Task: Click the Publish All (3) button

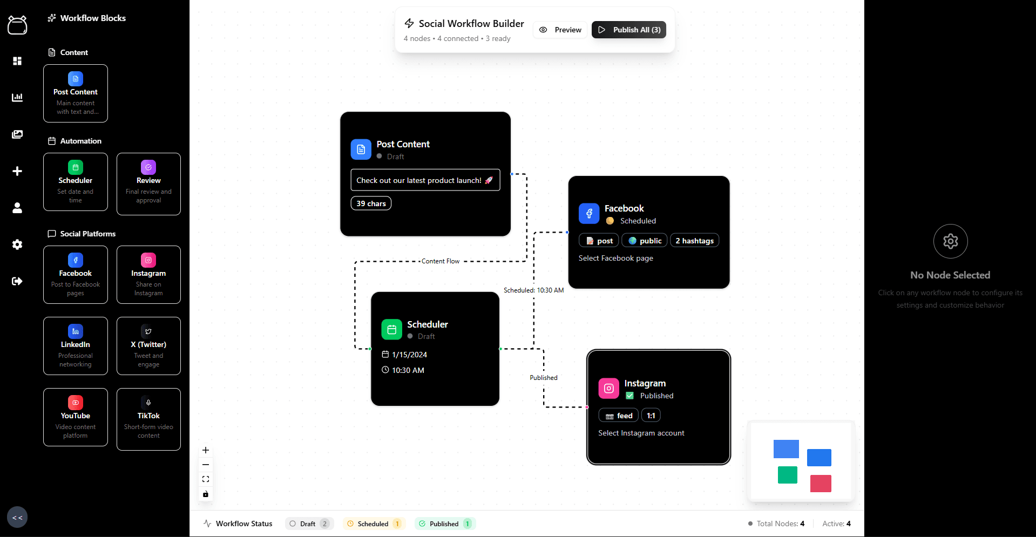Action: coord(628,30)
